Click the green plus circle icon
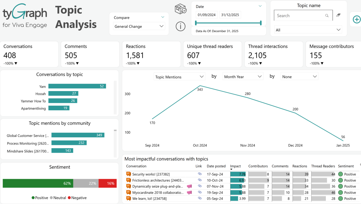Image resolution: width=361 pixels, height=204 pixels. (356, 19)
